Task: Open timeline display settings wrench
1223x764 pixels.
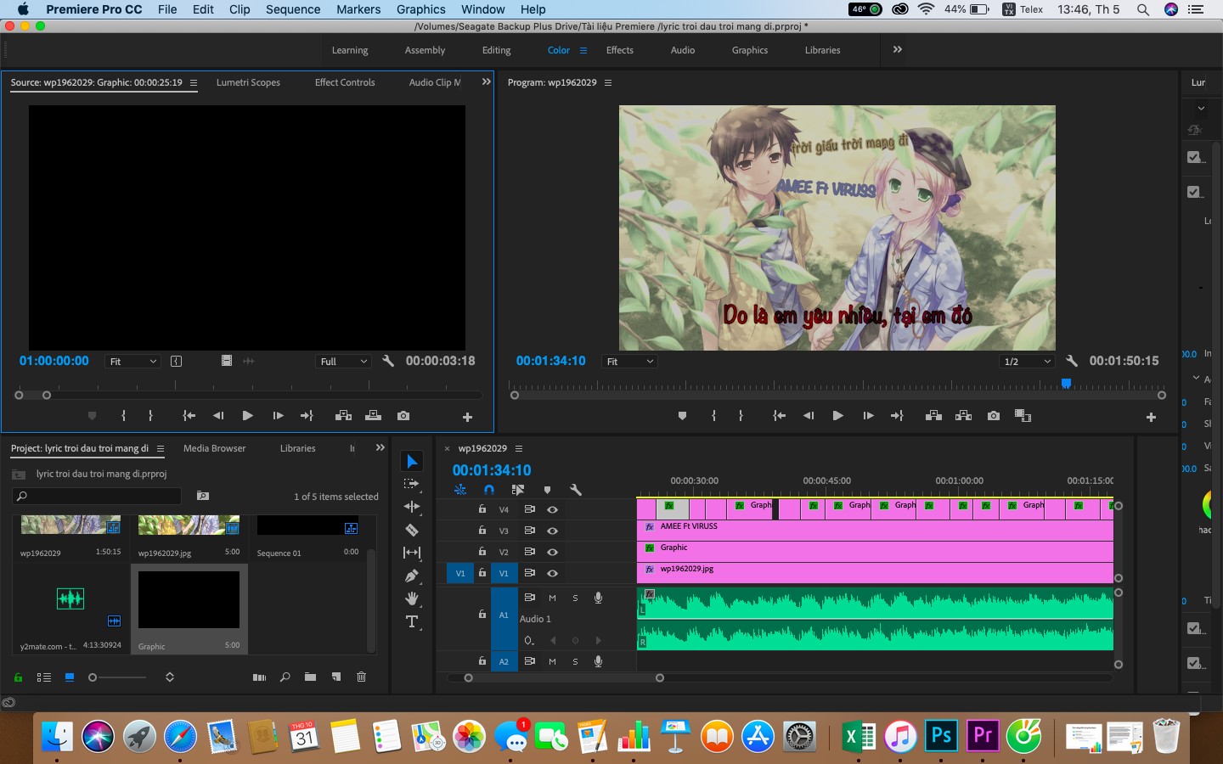Action: [576, 490]
